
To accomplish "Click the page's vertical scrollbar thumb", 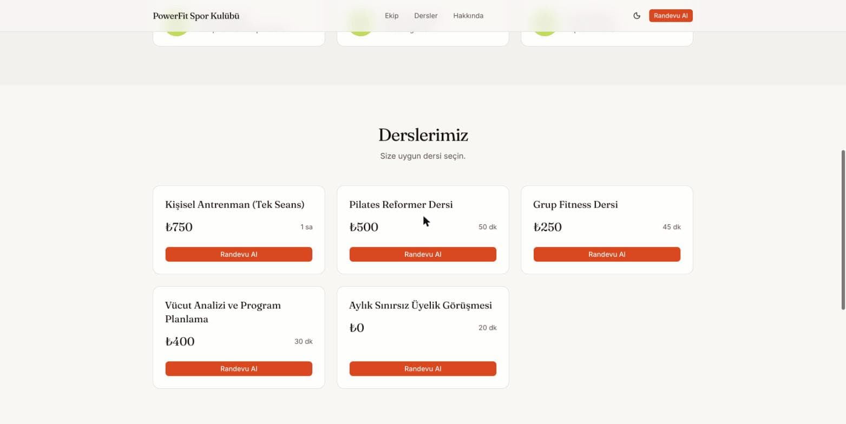I will [843, 230].
